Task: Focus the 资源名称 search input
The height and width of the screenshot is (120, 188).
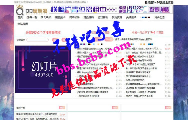Action: [x=38, y=40]
